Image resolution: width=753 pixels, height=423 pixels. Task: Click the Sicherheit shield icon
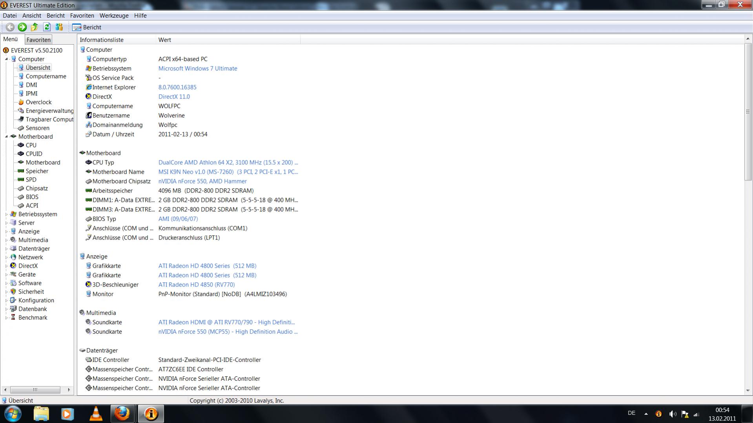13,292
